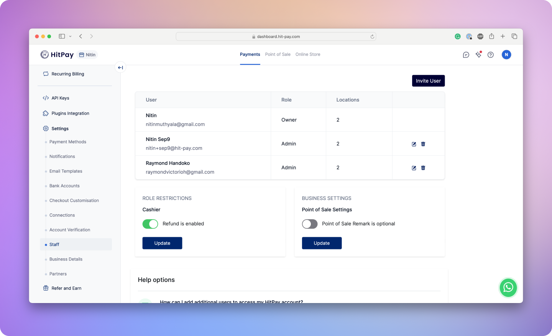552x336 pixels.
Task: Click nitinmuthyala@gmail.com email text
Action: (x=175, y=124)
